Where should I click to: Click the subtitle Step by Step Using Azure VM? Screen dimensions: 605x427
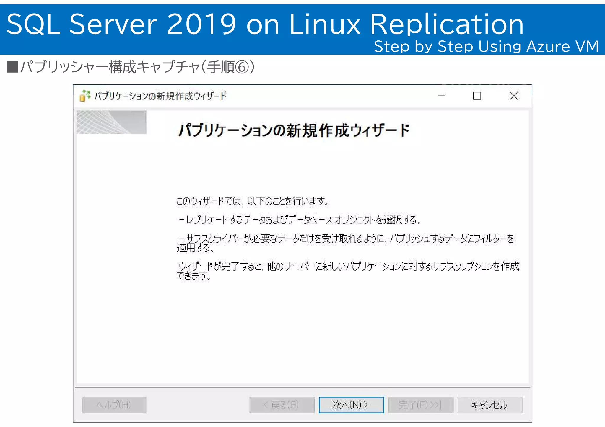[486, 47]
